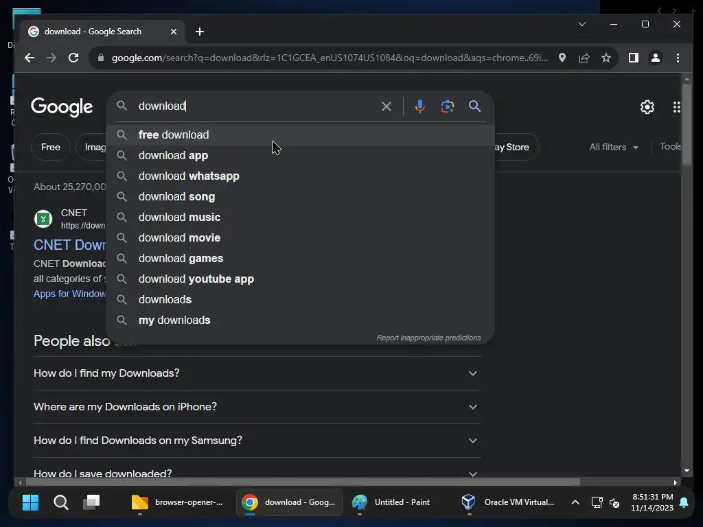Select suggestion "download whatsapp"
This screenshot has width=703, height=527.
(301, 176)
